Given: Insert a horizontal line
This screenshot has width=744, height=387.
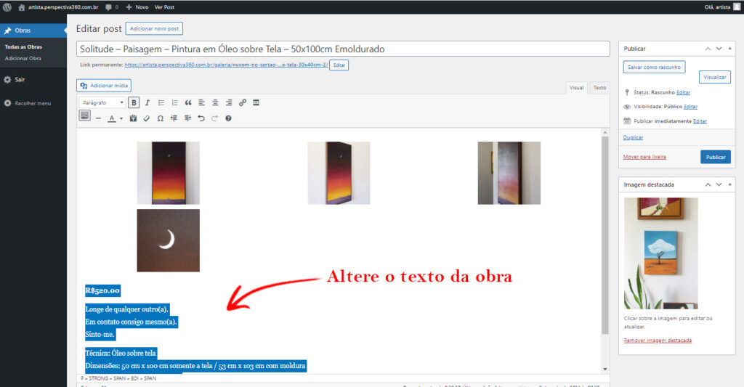Looking at the screenshot, I should pos(98,118).
